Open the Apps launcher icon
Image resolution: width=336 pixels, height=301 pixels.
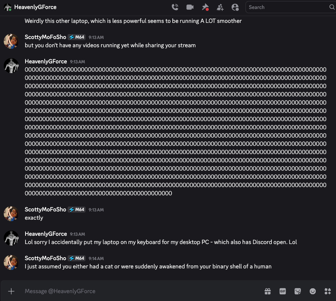(x=327, y=291)
